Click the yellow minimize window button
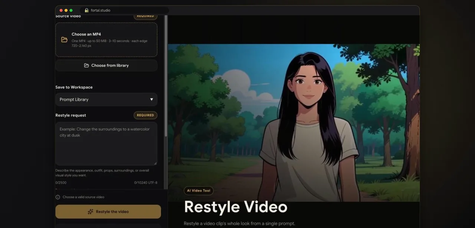Screen dimensions: 475x228 tap(66, 10)
